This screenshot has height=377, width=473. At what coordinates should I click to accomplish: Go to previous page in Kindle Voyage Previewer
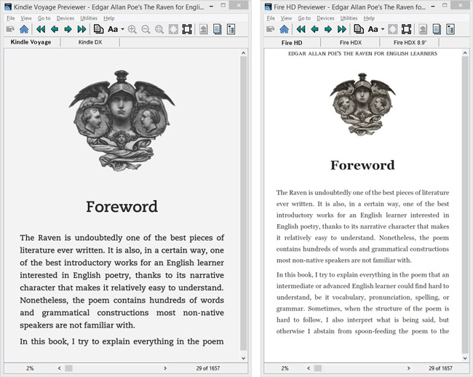[55, 29]
